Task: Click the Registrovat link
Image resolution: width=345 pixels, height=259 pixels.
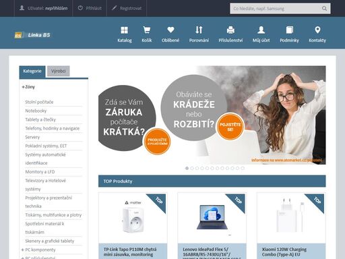Action: pos(127,8)
